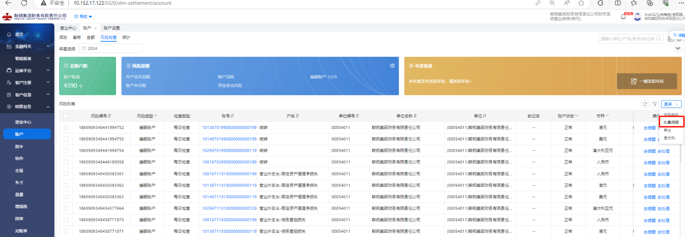This screenshot has width=685, height=237.
Task: Click browser favorites star icon
Action: pos(581,3)
